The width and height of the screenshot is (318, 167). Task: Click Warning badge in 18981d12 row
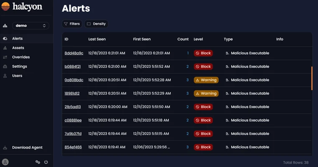[x=206, y=93]
